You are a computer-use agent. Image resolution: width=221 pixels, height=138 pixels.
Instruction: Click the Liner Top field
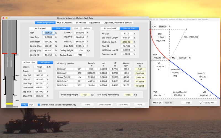(x=40, y=84)
